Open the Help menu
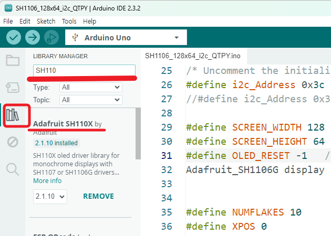The width and height of the screenshot is (331, 236). pyautogui.click(x=90, y=22)
